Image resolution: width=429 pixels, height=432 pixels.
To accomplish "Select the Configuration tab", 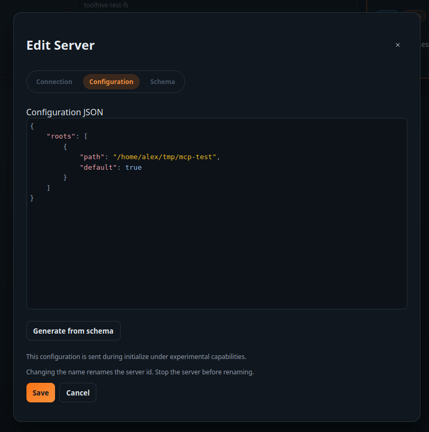I will tap(111, 81).
